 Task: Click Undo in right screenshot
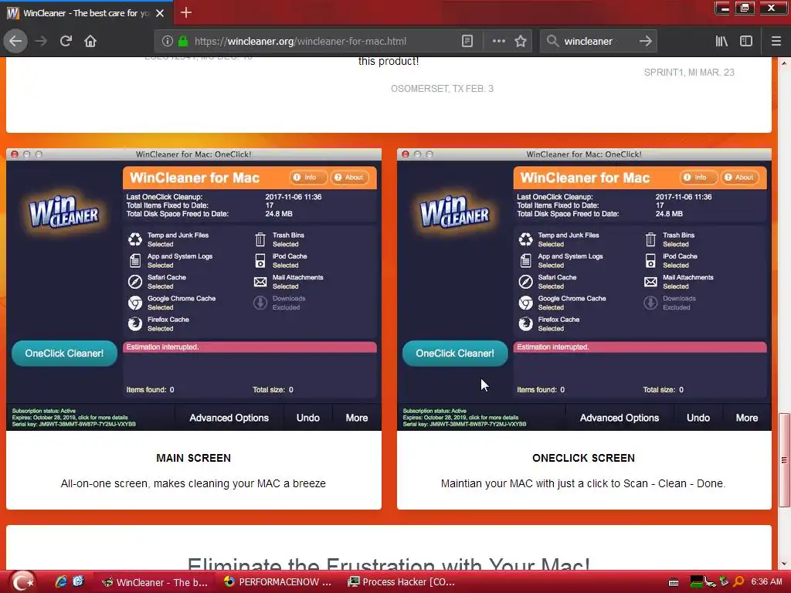(698, 418)
